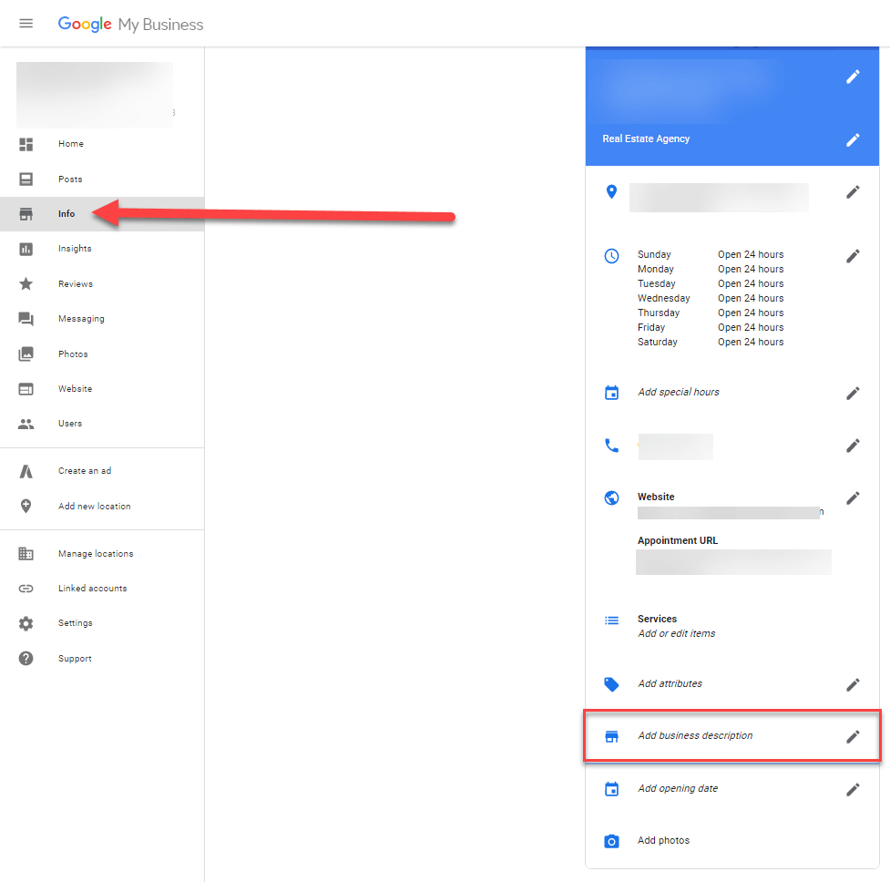
Task: Click the special hours calendar icon
Action: (611, 393)
